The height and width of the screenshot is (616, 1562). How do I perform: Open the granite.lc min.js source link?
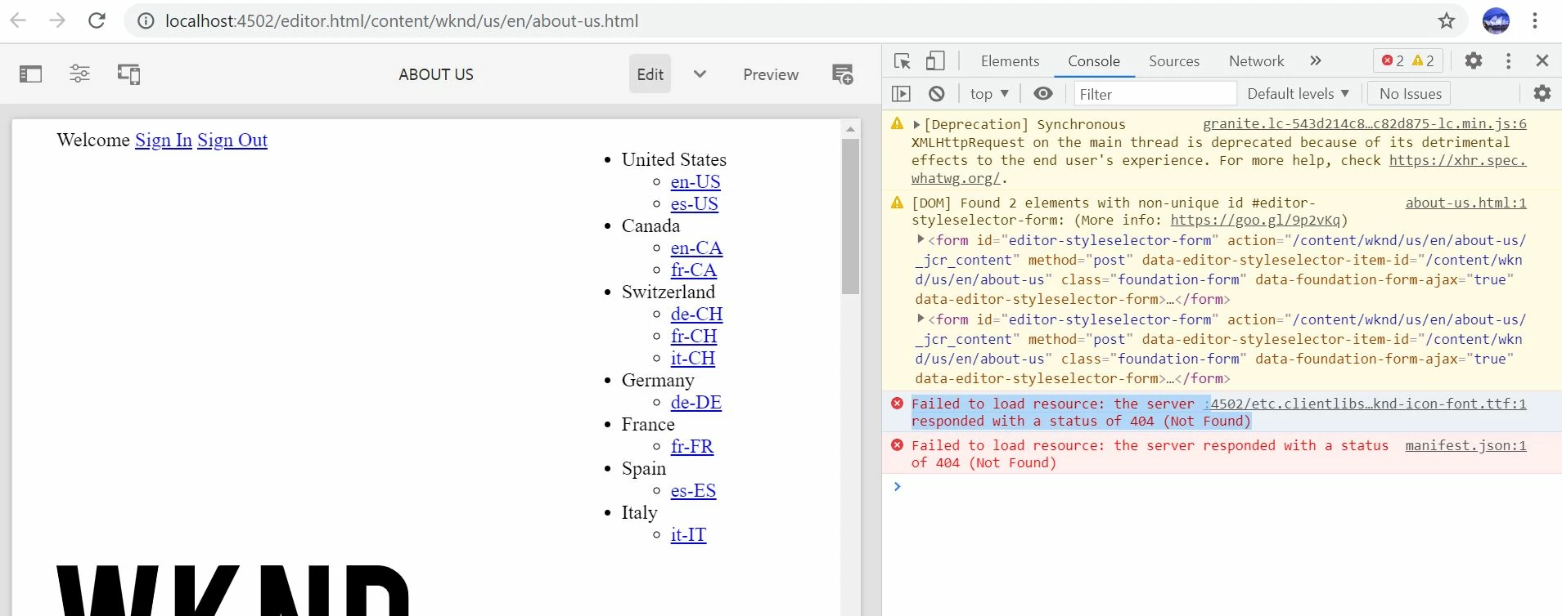1364,124
